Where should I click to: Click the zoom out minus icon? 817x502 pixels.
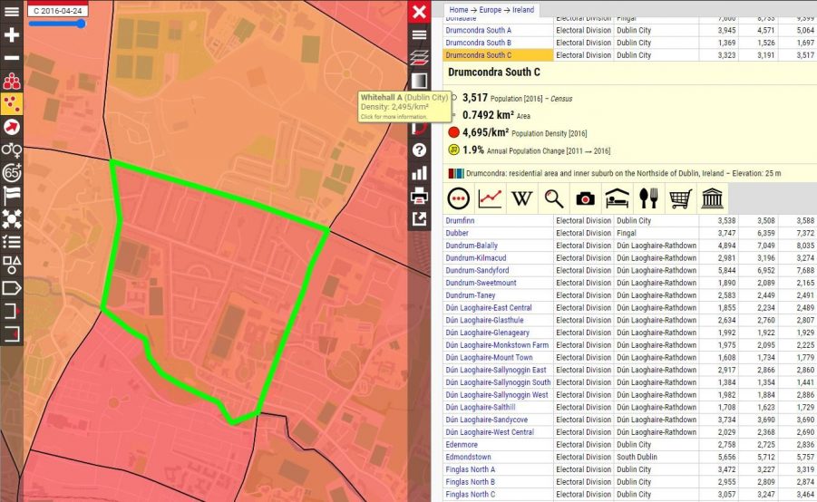12,58
